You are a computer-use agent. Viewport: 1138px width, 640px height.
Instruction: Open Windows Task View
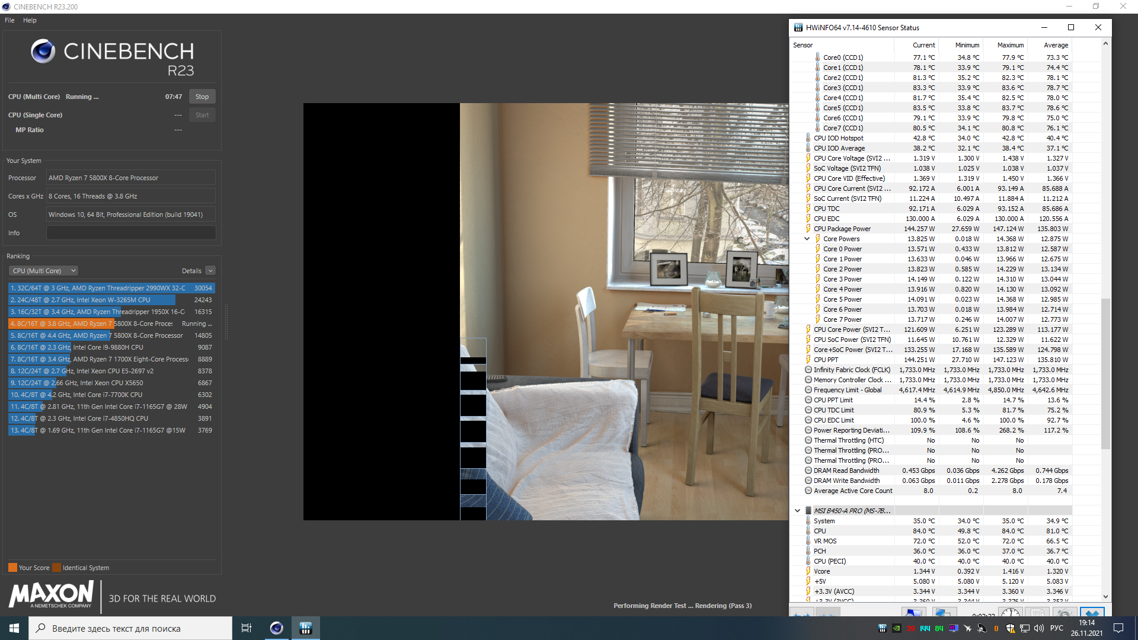coord(247,628)
